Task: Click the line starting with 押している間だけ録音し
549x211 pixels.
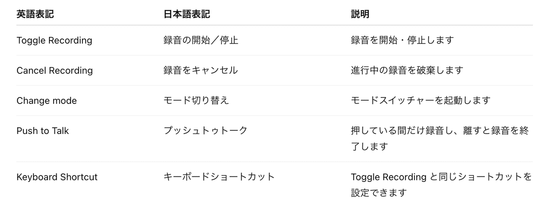Action: (440, 131)
